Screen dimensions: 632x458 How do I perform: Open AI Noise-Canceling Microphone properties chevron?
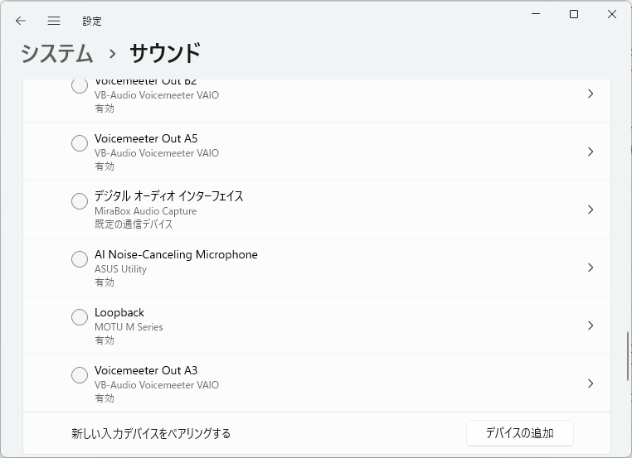click(x=591, y=268)
